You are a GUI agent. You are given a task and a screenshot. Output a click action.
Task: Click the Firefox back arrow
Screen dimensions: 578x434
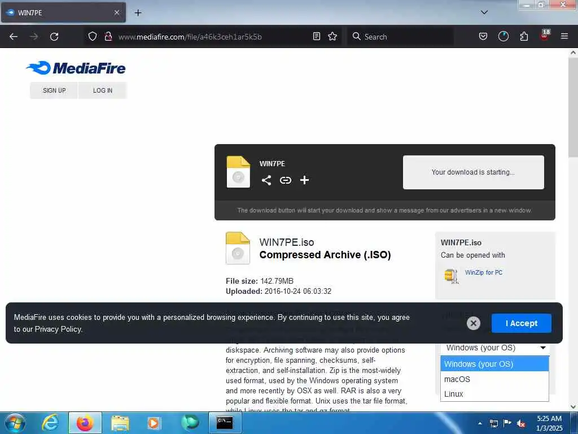(14, 37)
